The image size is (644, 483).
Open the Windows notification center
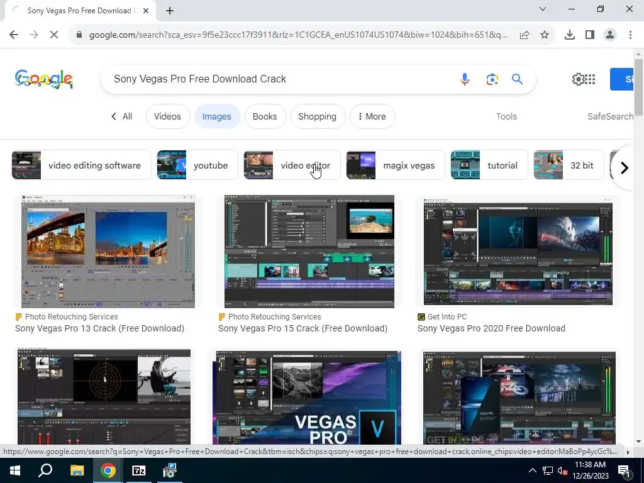pyautogui.click(x=624, y=471)
